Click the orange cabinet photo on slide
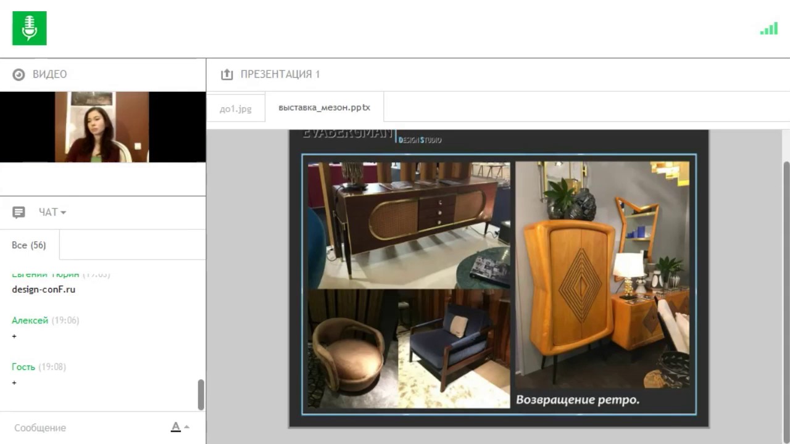790x444 pixels. pos(602,275)
